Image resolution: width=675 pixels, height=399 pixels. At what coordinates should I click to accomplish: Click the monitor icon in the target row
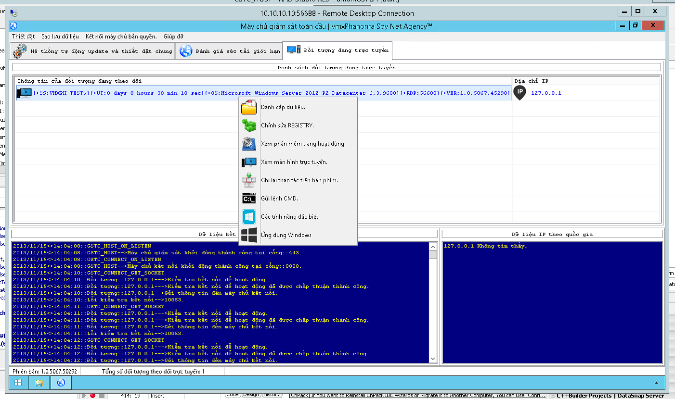tap(24, 93)
